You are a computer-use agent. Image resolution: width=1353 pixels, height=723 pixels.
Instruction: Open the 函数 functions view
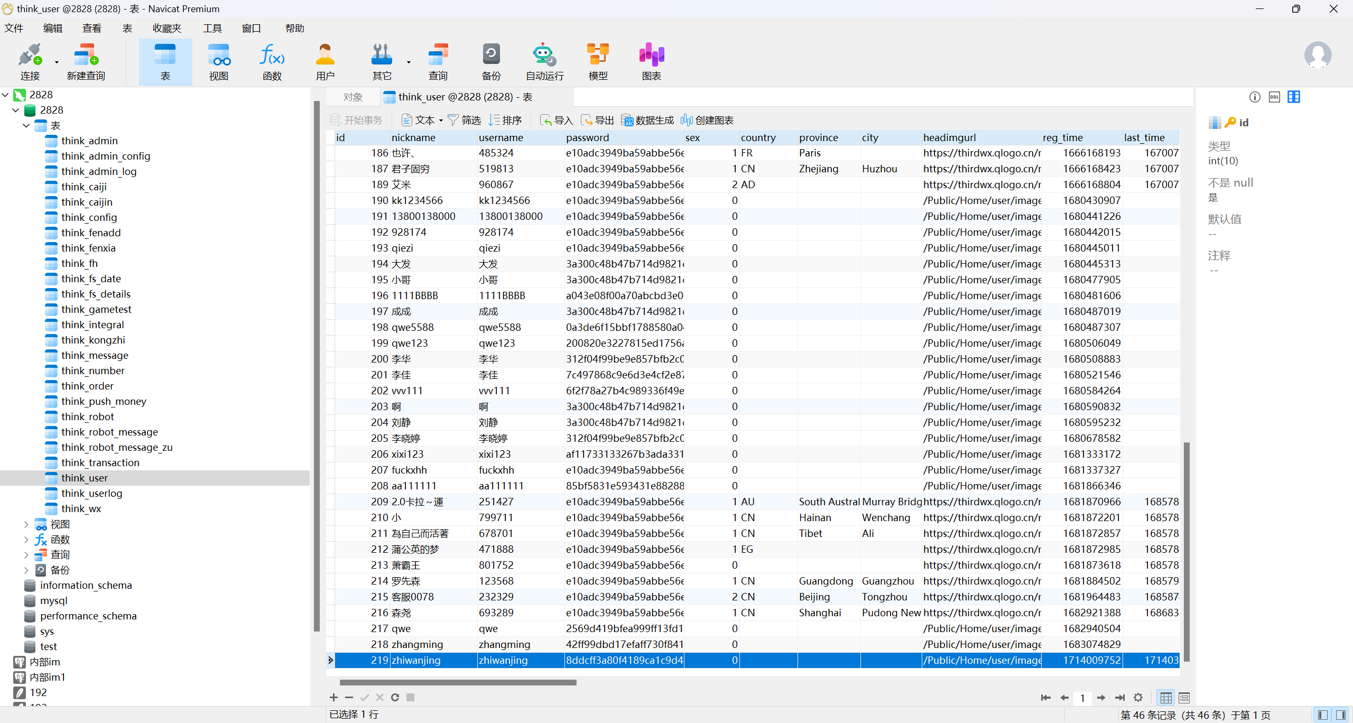click(x=272, y=62)
